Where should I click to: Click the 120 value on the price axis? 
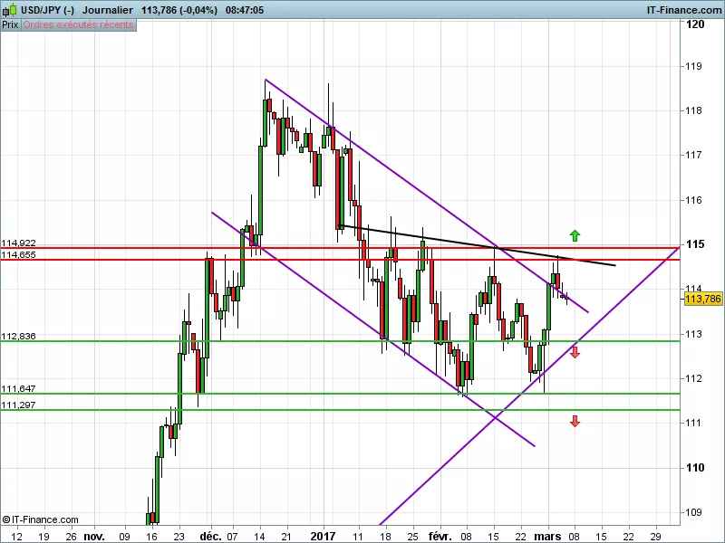(x=695, y=24)
